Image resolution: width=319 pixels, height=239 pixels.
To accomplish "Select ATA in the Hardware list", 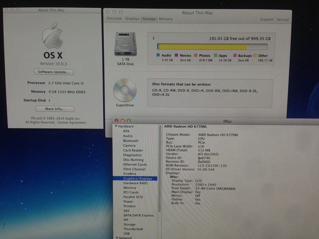I will pos(126,131).
